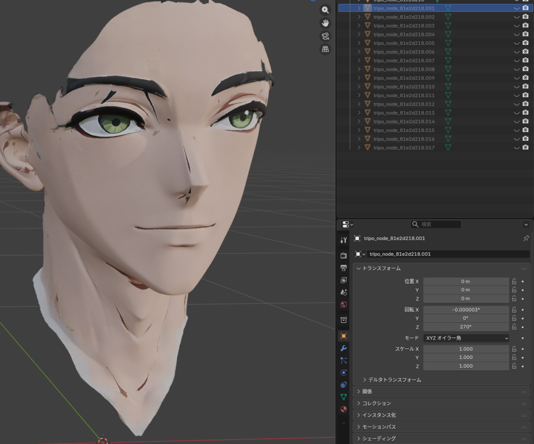
Task: Switch perspective/orthographic with grid icon
Action: click(x=325, y=49)
